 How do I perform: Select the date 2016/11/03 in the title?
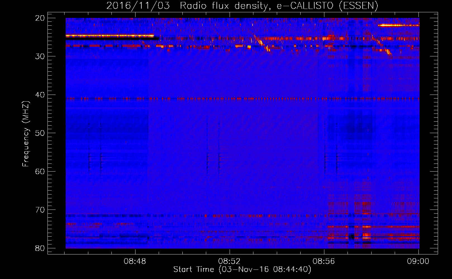(x=138, y=6)
